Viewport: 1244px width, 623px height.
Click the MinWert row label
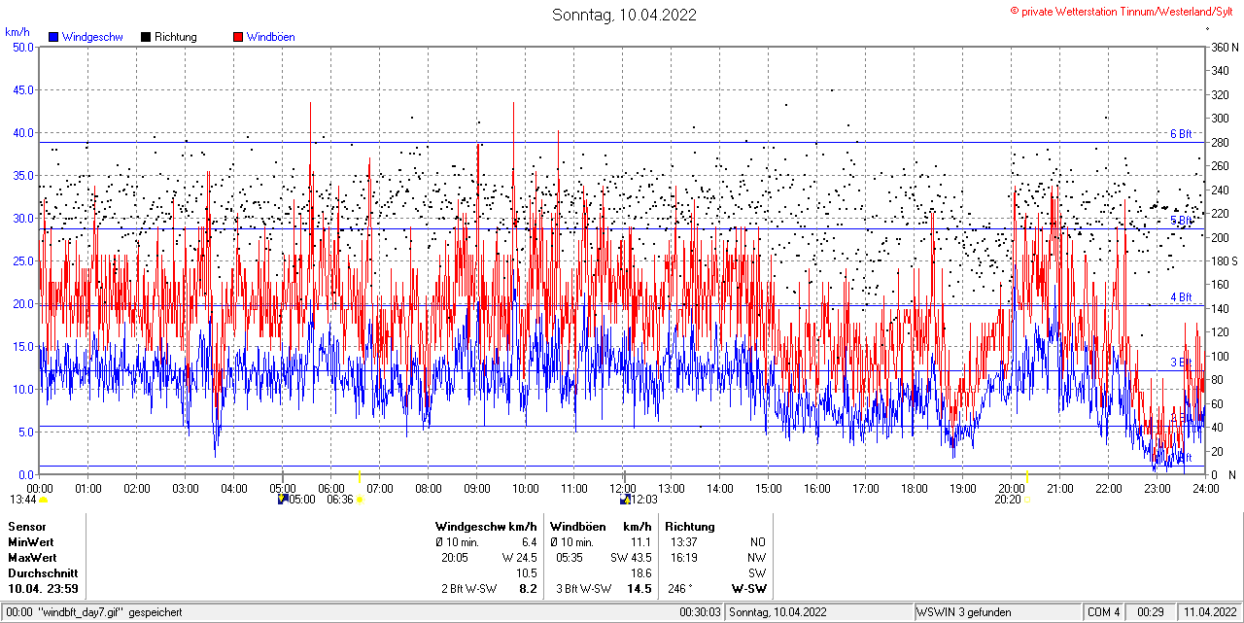tap(31, 542)
